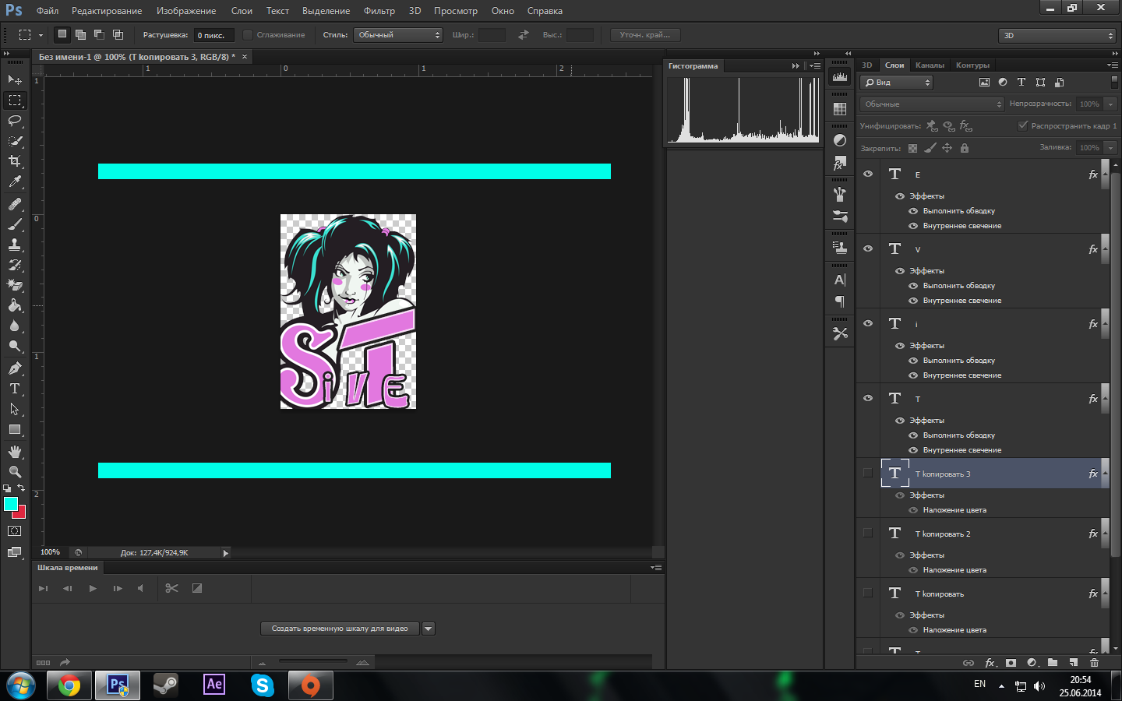Click the red background color swatch
The width and height of the screenshot is (1122, 701).
pos(21,513)
